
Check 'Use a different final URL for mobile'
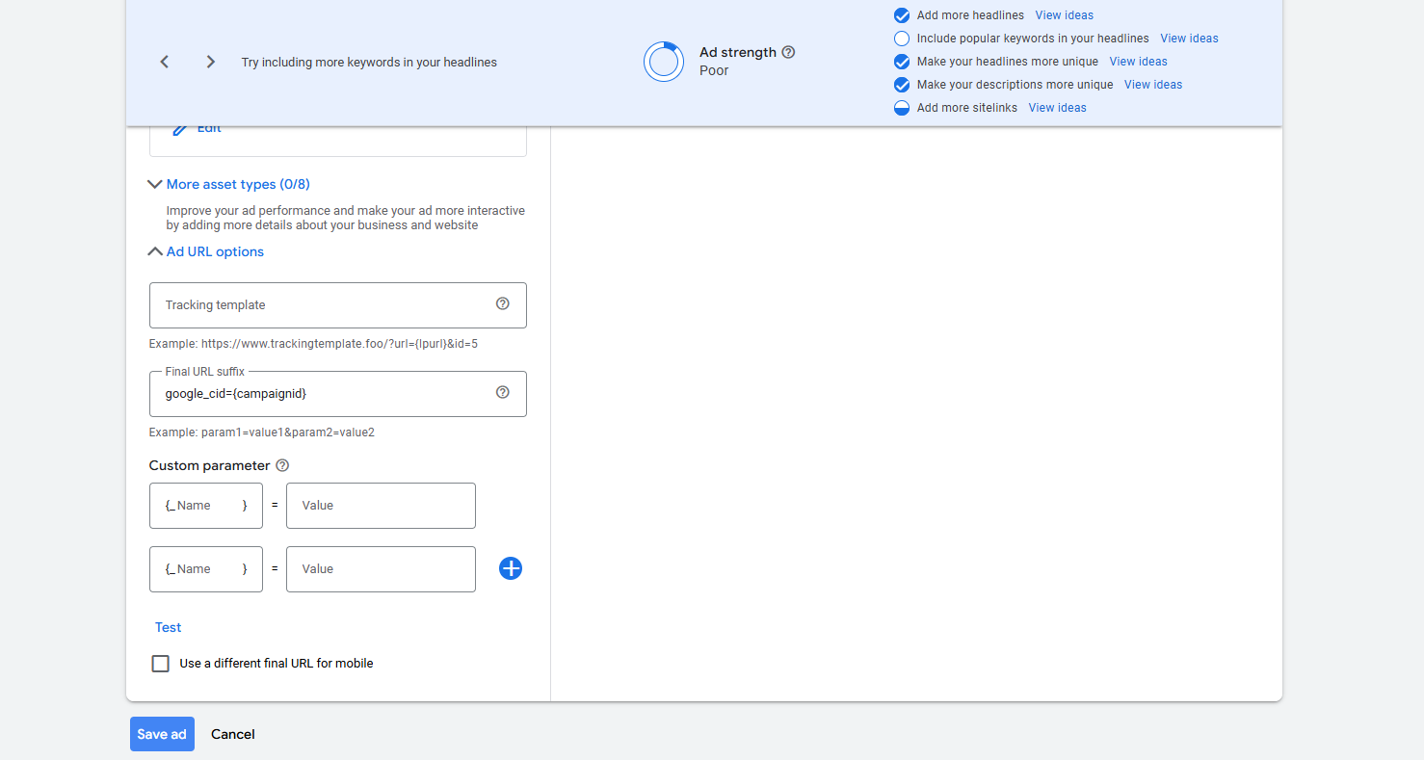point(161,664)
